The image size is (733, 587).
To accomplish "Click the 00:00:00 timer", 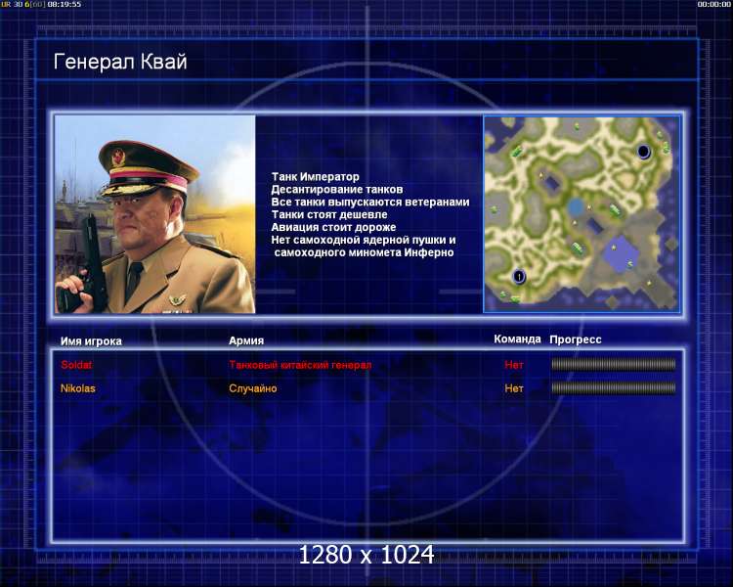I will click(713, 4).
